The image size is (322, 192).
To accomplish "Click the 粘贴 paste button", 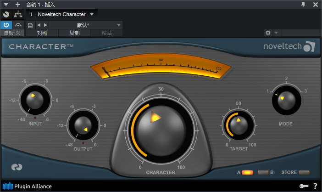I will pyautogui.click(x=106, y=33).
